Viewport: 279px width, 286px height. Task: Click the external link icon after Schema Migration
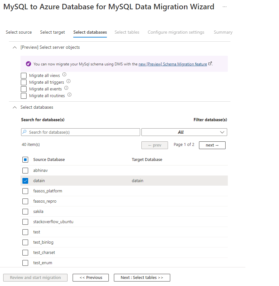[210, 63]
